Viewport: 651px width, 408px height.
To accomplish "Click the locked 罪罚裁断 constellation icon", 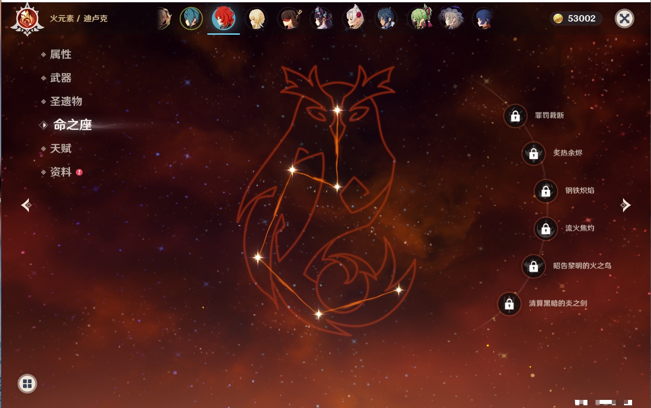I will pyautogui.click(x=515, y=116).
